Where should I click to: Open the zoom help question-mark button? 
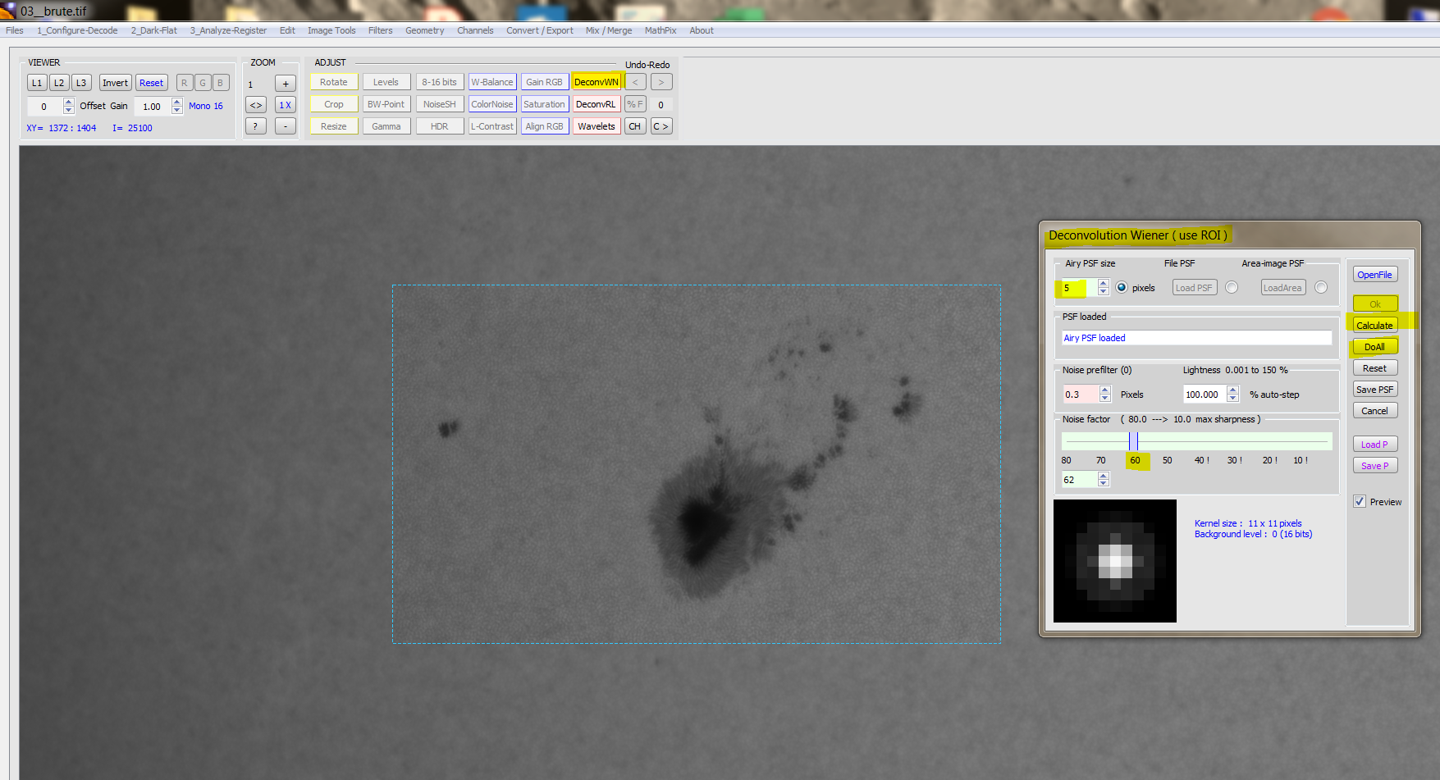point(256,126)
